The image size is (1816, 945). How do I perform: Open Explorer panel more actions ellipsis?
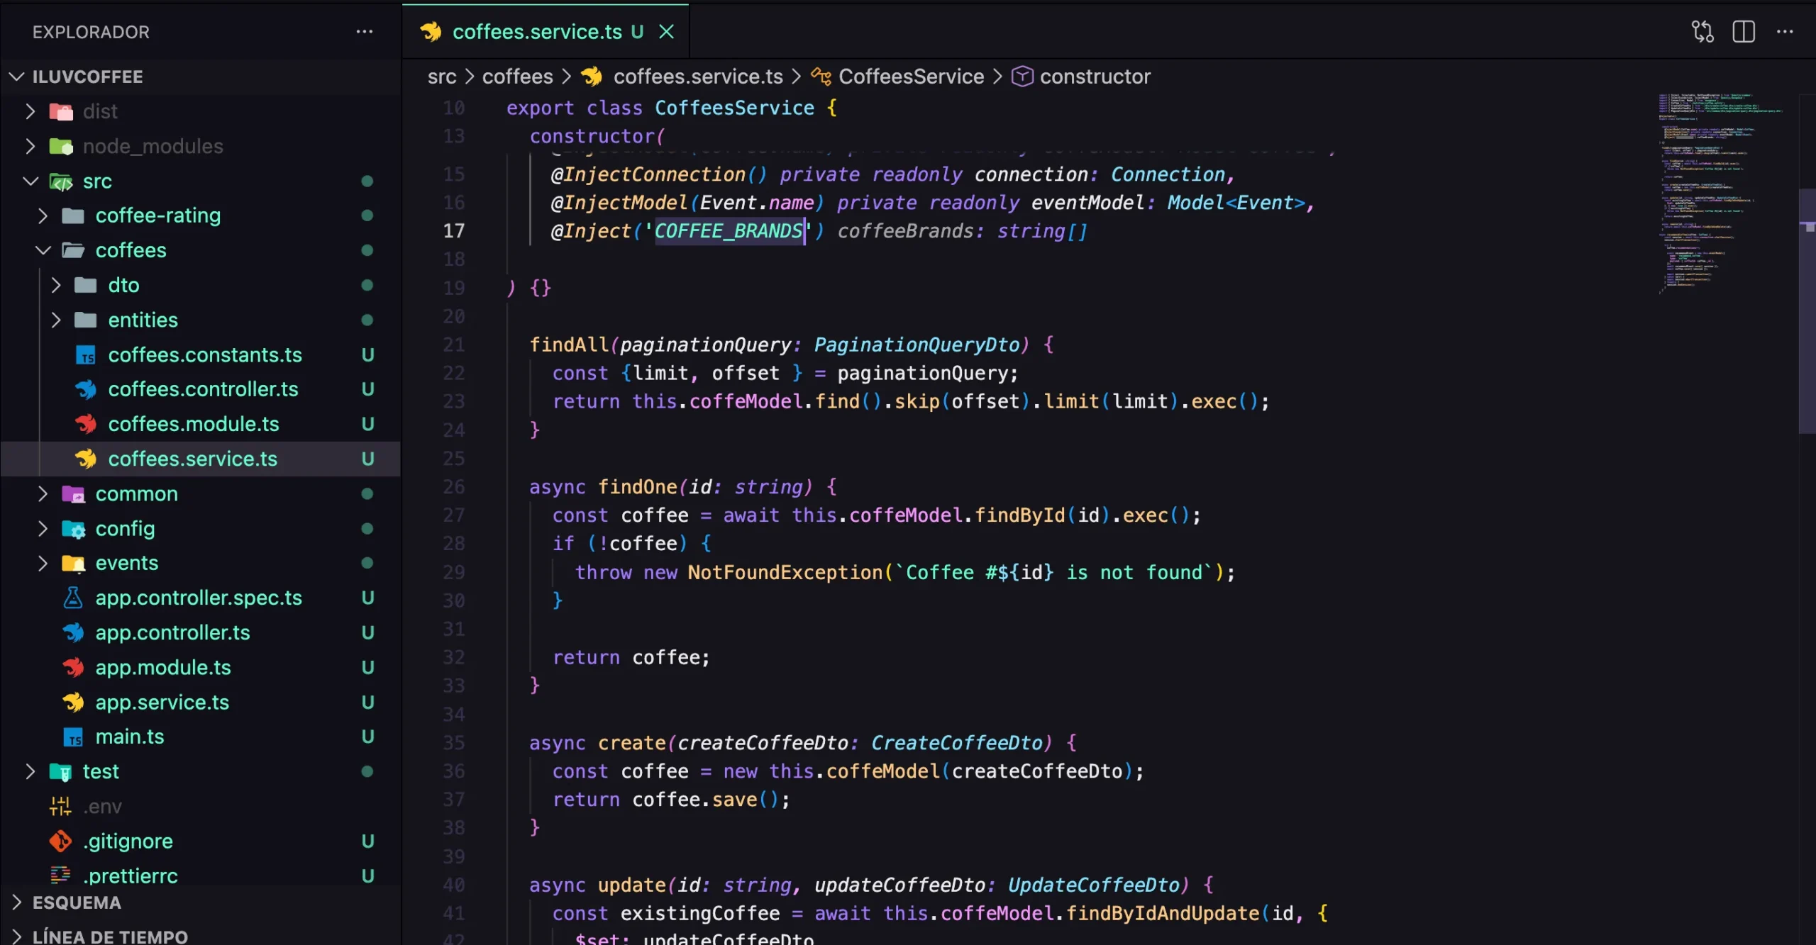[x=364, y=32]
